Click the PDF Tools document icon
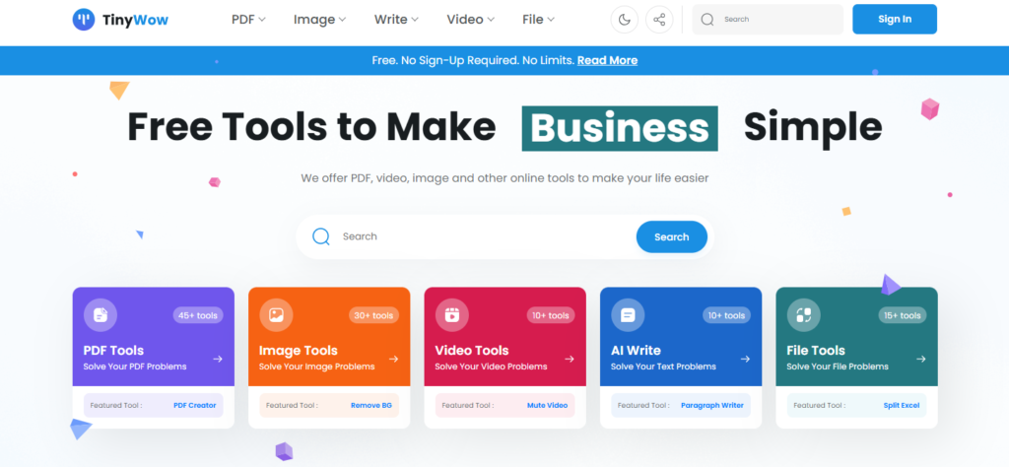 click(101, 315)
